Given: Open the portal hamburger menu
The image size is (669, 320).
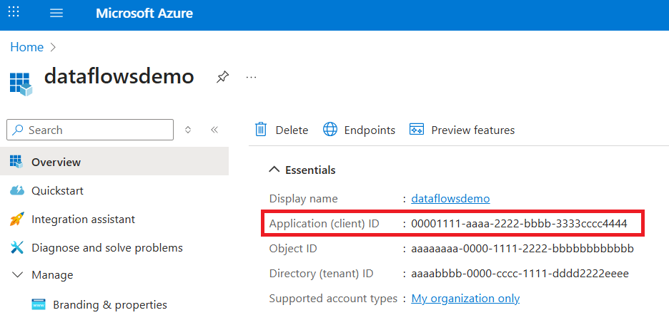Looking at the screenshot, I should (x=57, y=14).
